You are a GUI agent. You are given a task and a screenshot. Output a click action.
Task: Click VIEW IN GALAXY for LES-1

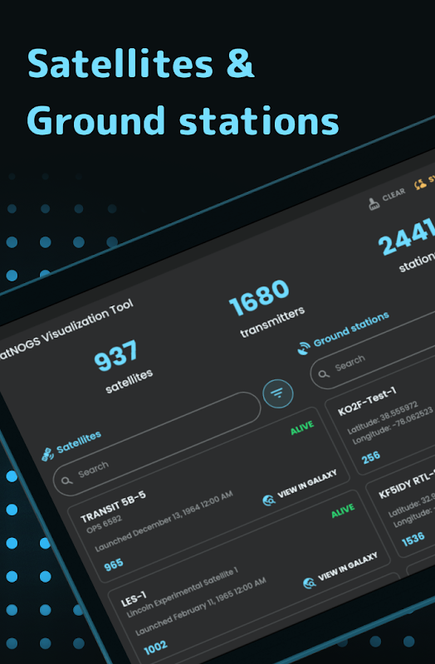[x=348, y=567]
